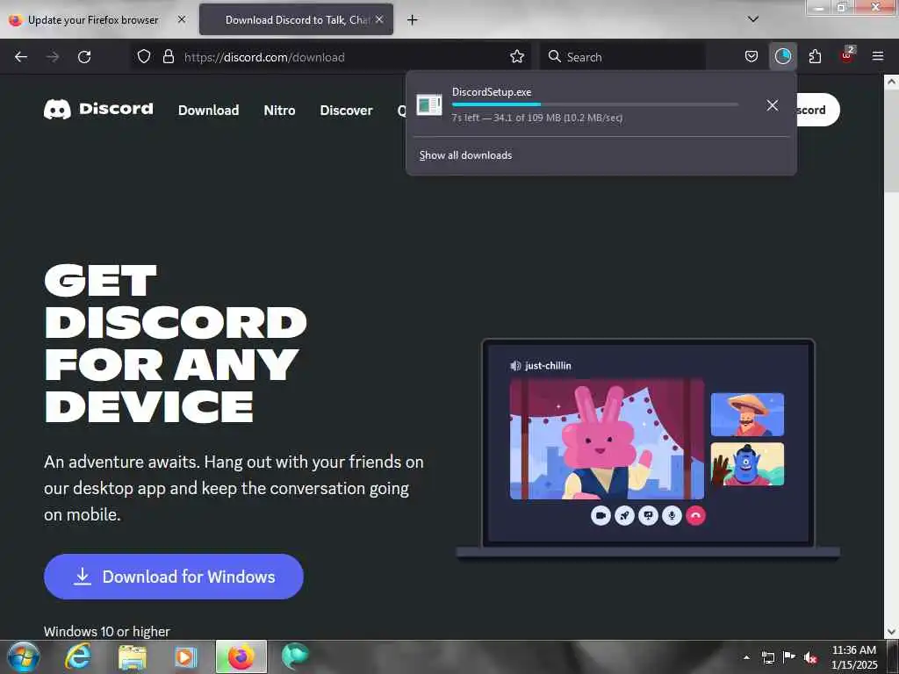The width and height of the screenshot is (899, 674).
Task: Cancel the DiscordSetup.exe download
Action: point(773,105)
